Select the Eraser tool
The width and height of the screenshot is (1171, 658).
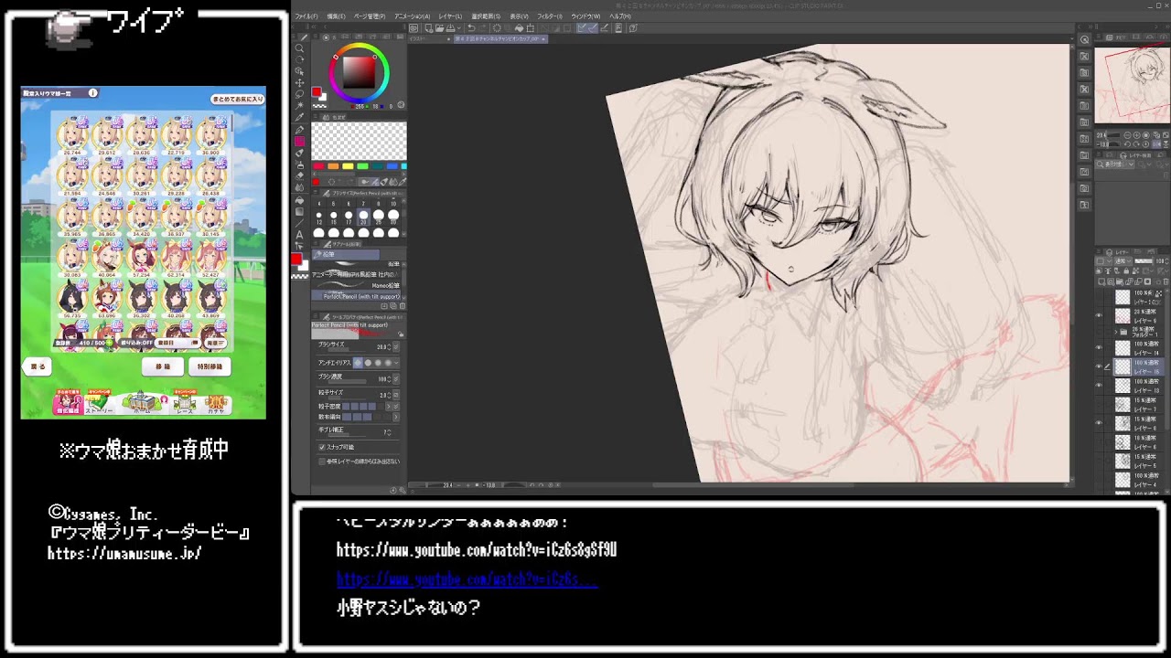pyautogui.click(x=299, y=175)
